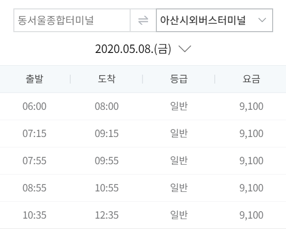Pick the 10:35 departure time
The image size is (286, 229).
[35, 215]
